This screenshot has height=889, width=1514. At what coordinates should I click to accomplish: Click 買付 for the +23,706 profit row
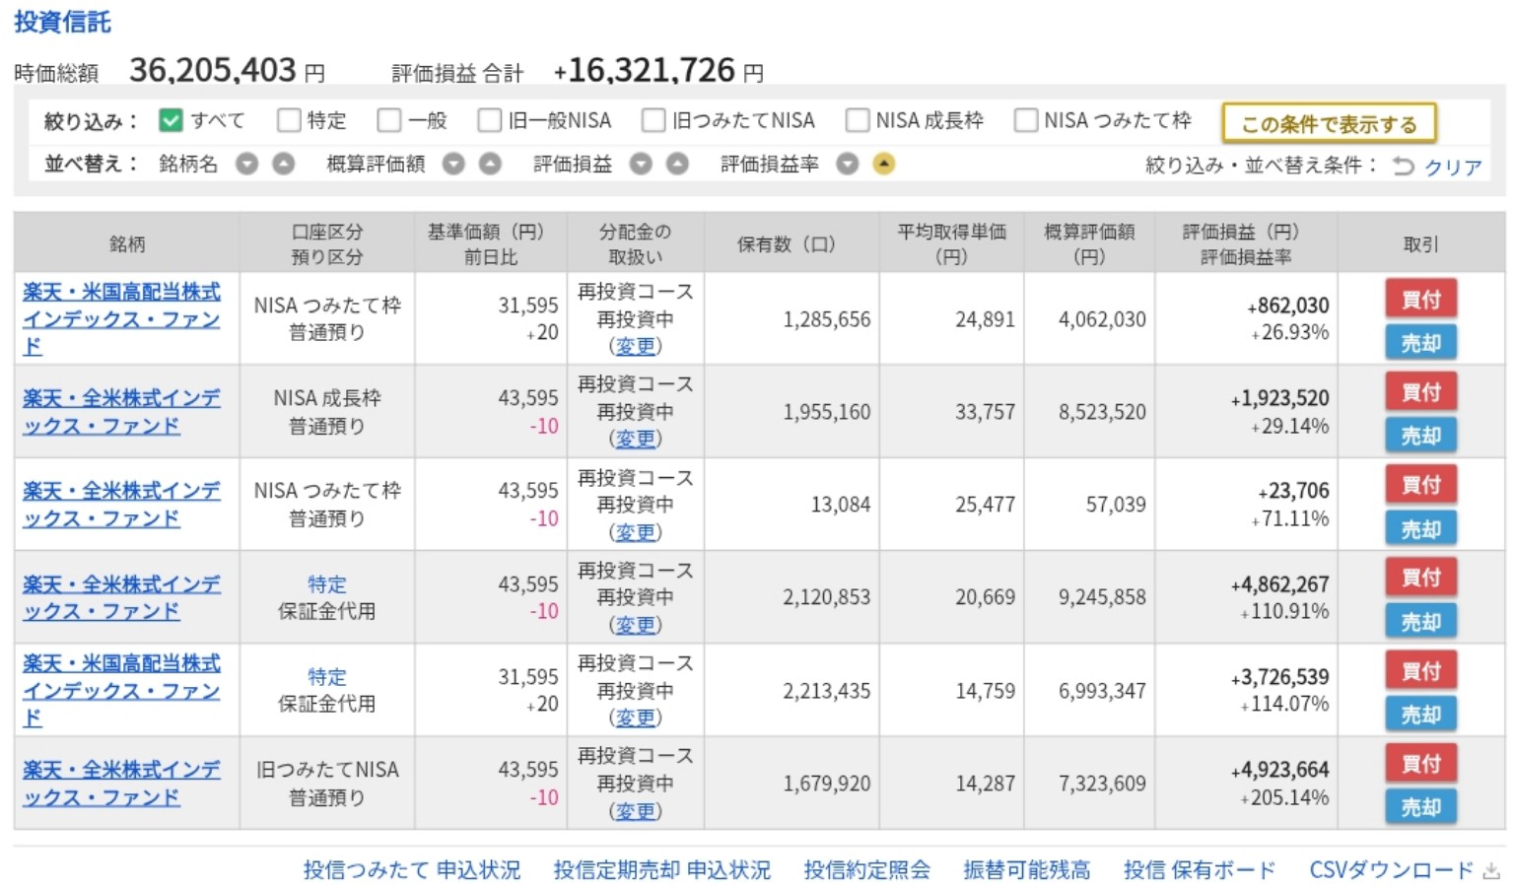[1420, 484]
